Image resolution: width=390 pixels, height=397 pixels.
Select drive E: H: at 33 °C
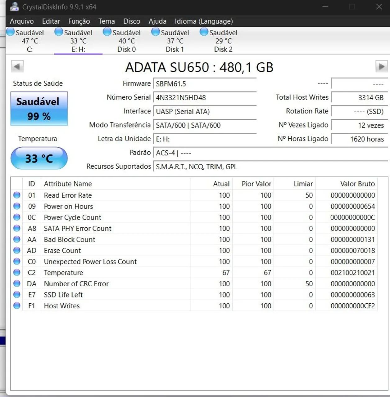click(78, 41)
